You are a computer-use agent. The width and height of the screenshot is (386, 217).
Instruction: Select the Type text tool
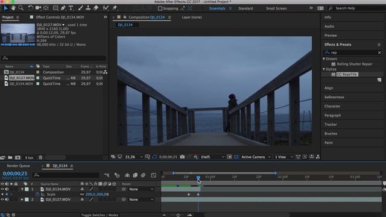point(71,8)
